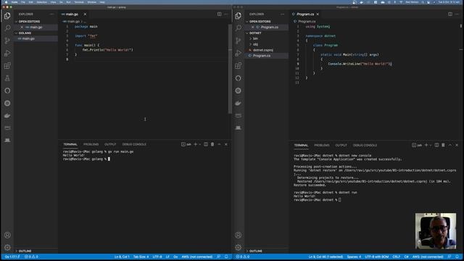Open Accounts icon in right VS Code window
The width and height of the screenshot is (464, 261).
point(239,235)
